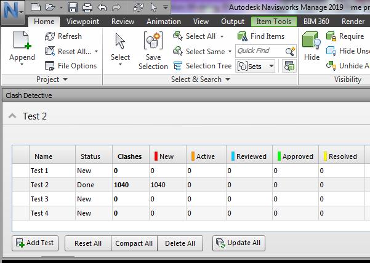The width and height of the screenshot is (370, 263).
Task: Click the Select All icon
Action: click(178, 36)
